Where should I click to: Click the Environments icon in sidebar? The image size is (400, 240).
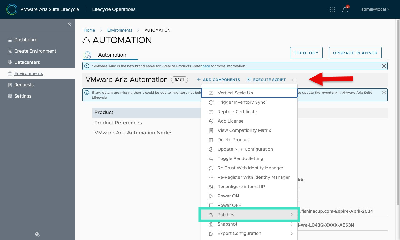click(x=10, y=73)
